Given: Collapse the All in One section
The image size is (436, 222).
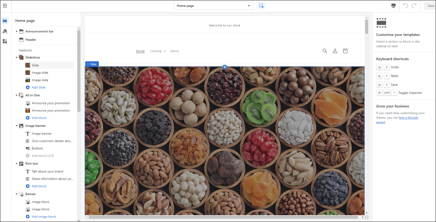Looking at the screenshot, I should (x=17, y=95).
